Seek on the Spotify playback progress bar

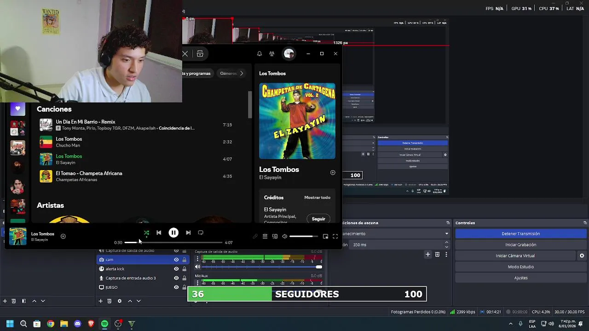coord(173,242)
